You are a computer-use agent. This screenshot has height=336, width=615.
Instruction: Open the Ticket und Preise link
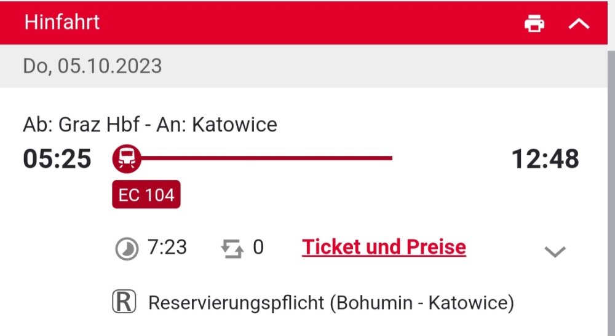click(384, 247)
